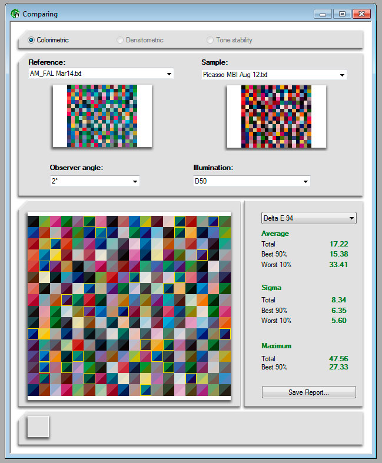Viewport: 382px width, 463px height.
Task: Click bottom-right patch in the comparison grid
Action: [x=224, y=390]
